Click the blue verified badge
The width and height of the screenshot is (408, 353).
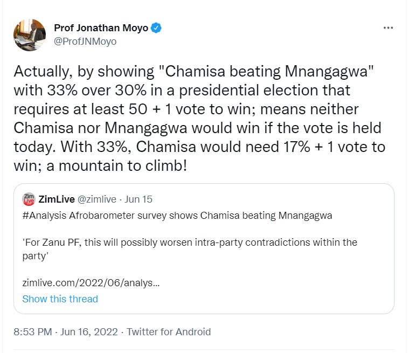click(157, 28)
